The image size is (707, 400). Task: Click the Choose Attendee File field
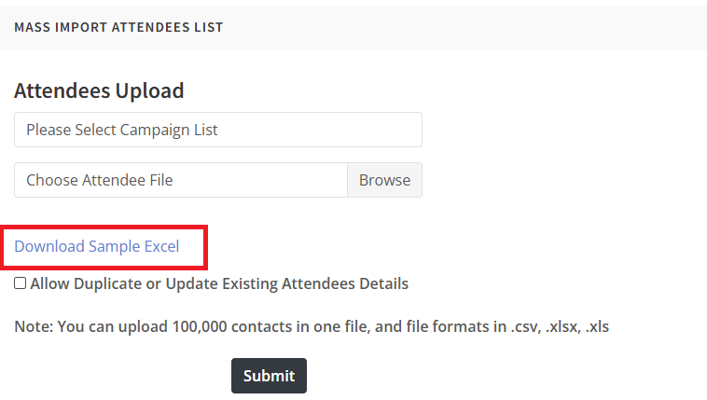tap(181, 180)
